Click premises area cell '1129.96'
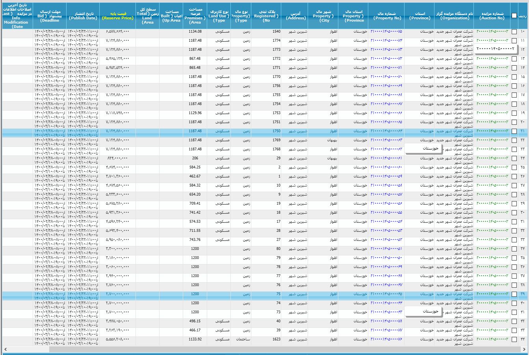Viewport: 529px width, 355px height. 195,113
